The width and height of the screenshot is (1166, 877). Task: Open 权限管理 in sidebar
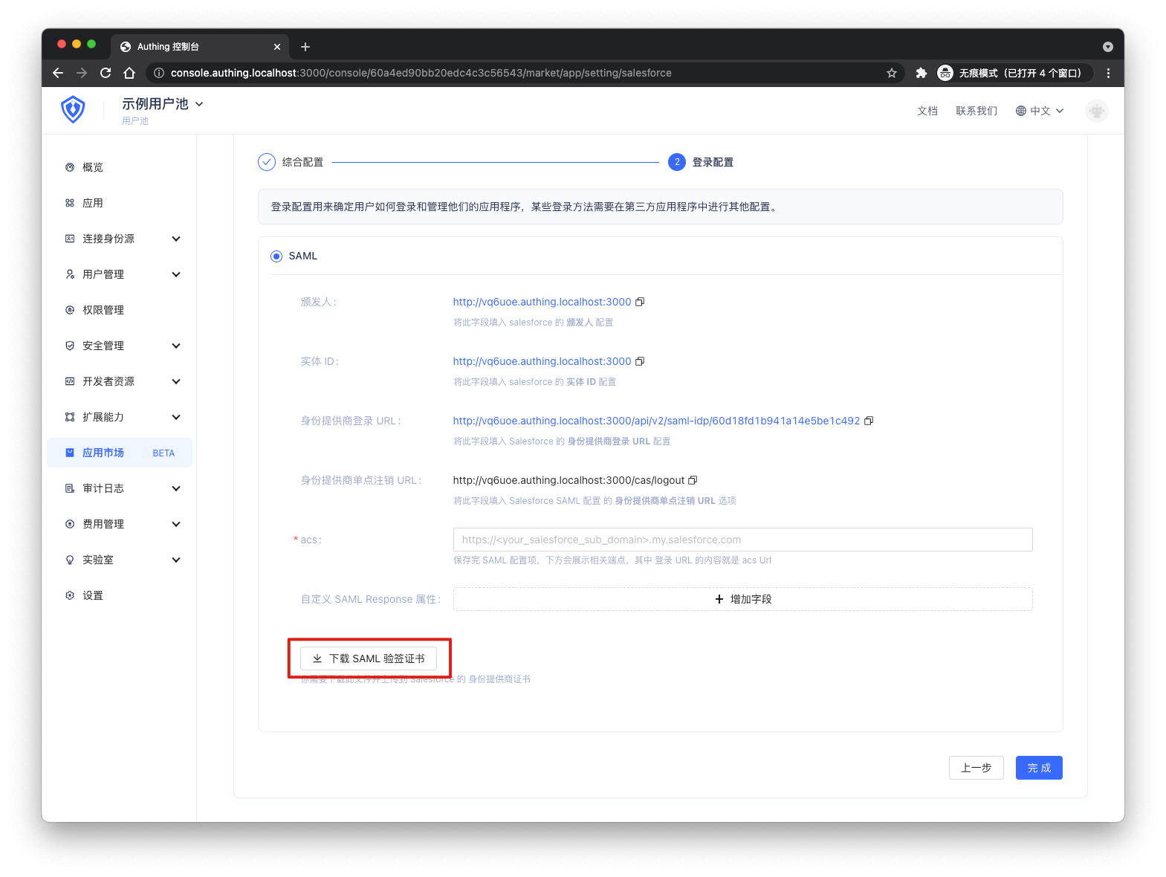coord(103,310)
